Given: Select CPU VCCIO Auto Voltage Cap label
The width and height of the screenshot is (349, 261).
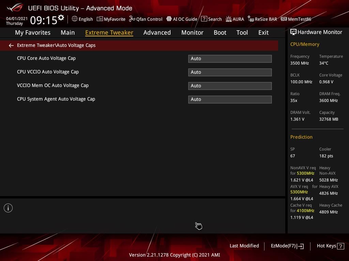Looking at the screenshot, I should 48,72.
